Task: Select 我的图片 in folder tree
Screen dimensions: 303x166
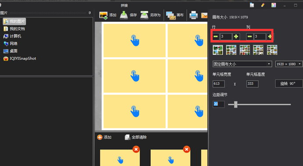Action: click(x=14, y=21)
